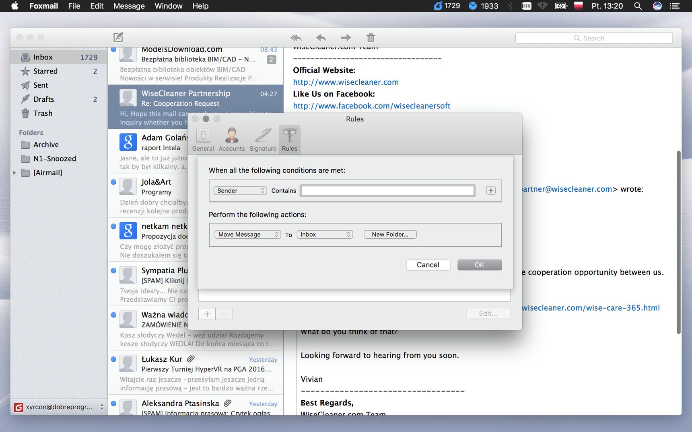Open the File menu
This screenshot has width=692, height=432.
pyautogui.click(x=74, y=6)
